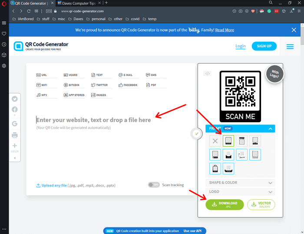Select the no-frame X option
Screen dimensions: 304x234
(215, 141)
